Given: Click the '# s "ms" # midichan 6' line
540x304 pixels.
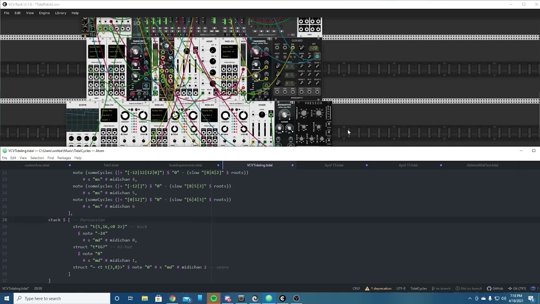Looking at the screenshot, I should [109, 206].
